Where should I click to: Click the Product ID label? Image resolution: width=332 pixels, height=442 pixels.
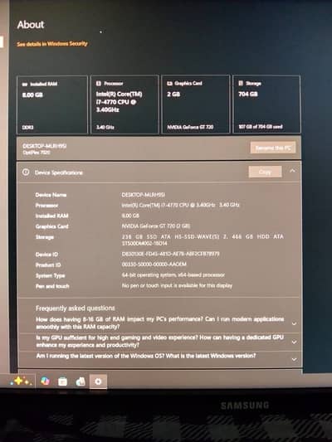[48, 265]
